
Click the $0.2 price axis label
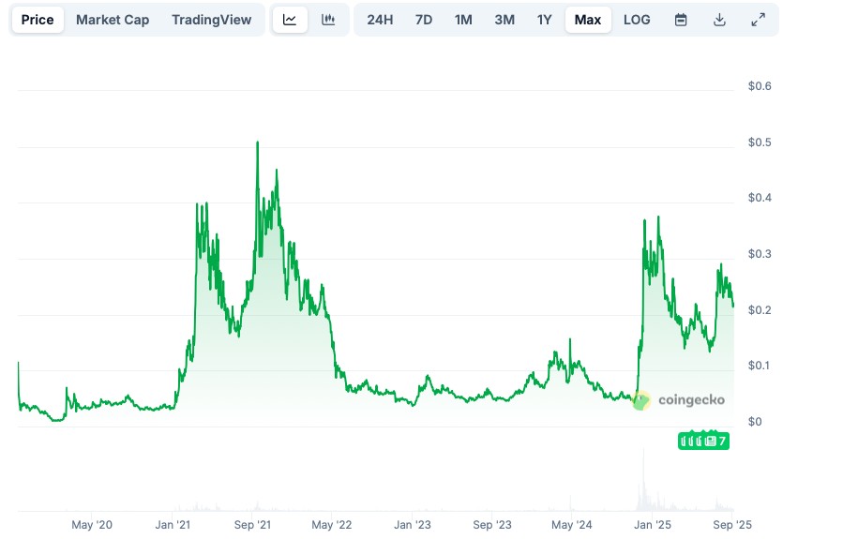pyautogui.click(x=760, y=310)
